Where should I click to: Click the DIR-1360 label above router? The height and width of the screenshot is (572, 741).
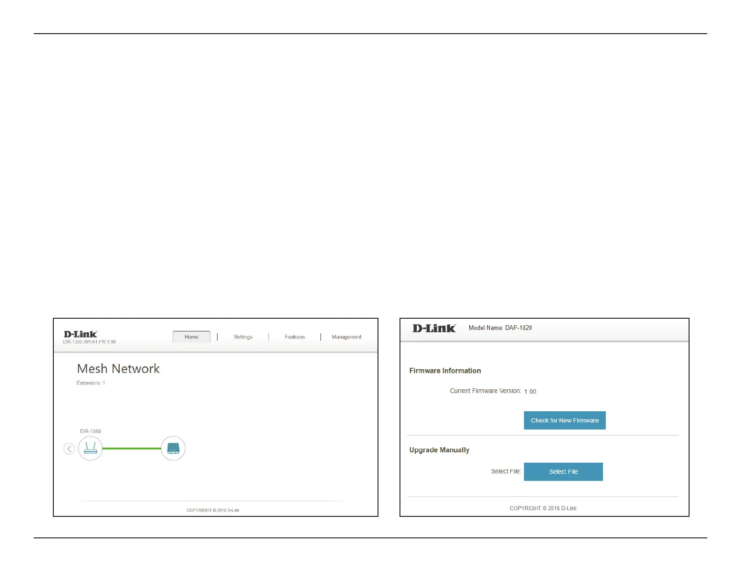[90, 431]
